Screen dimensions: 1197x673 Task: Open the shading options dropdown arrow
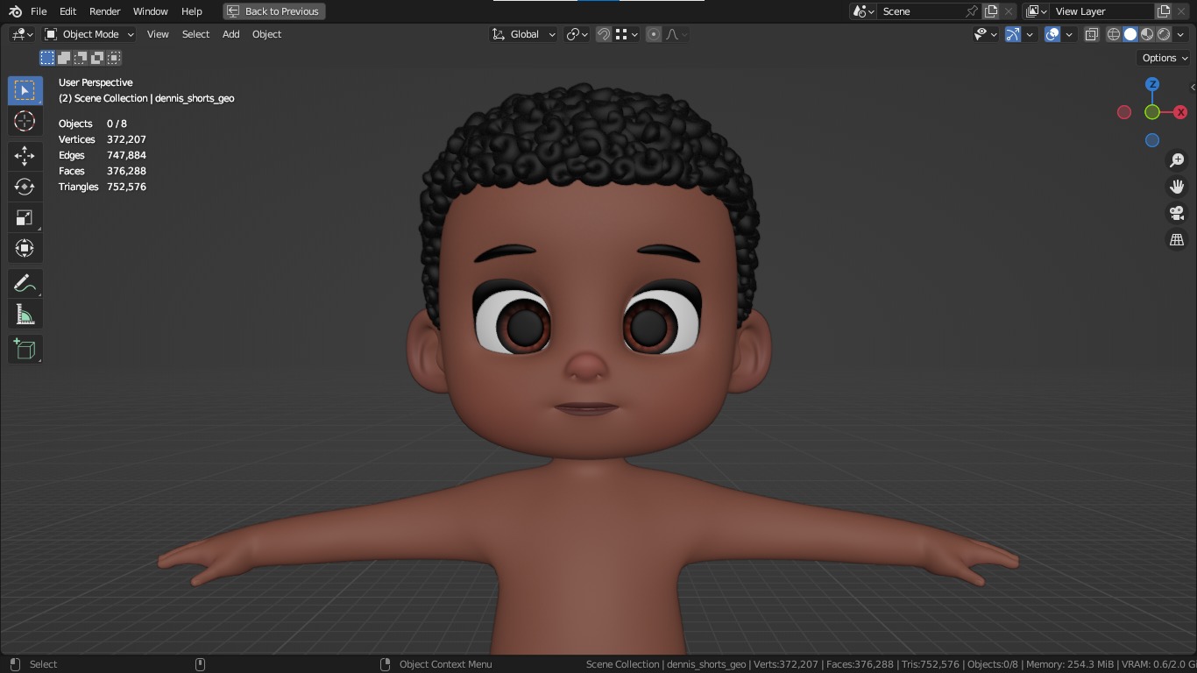[1180, 34]
